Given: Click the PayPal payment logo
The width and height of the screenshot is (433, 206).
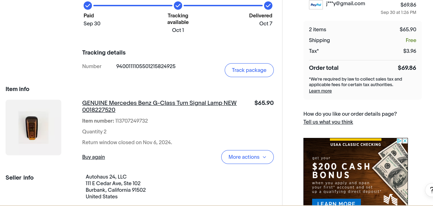Looking at the screenshot, I should click(x=316, y=5).
